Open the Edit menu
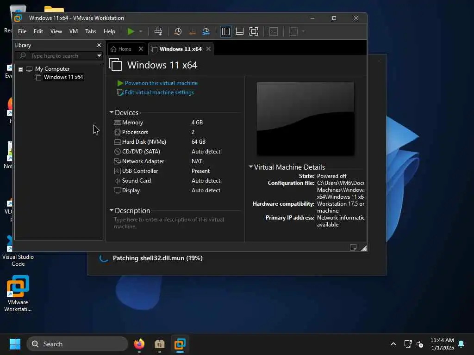Image resolution: width=474 pixels, height=355 pixels. click(x=38, y=31)
